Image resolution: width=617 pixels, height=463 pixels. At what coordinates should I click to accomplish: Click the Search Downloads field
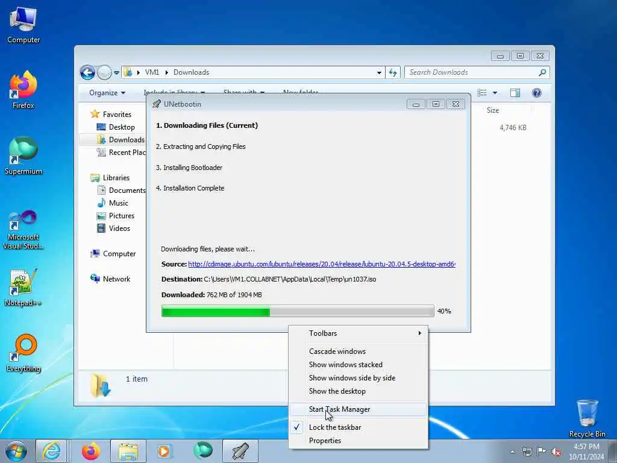click(472, 72)
